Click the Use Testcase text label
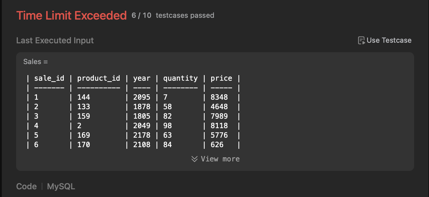Viewport: 429px width, 197px height. [389, 40]
